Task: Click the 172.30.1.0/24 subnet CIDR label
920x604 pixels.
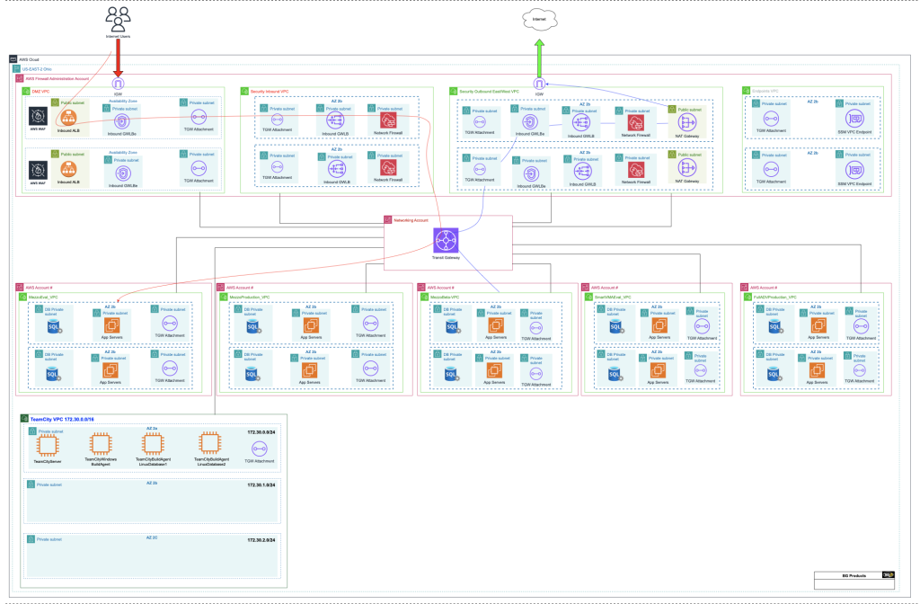Action: 261,484
